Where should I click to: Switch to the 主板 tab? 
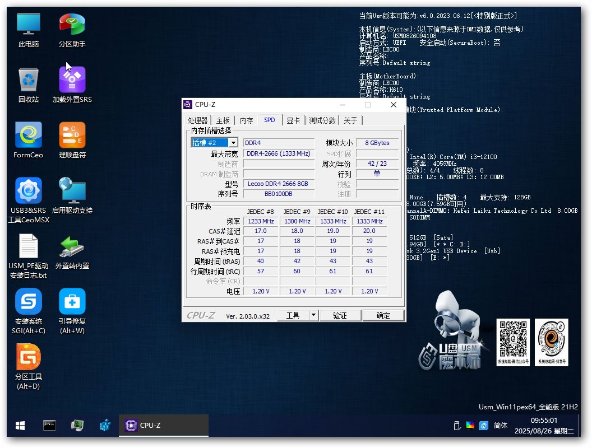223,120
